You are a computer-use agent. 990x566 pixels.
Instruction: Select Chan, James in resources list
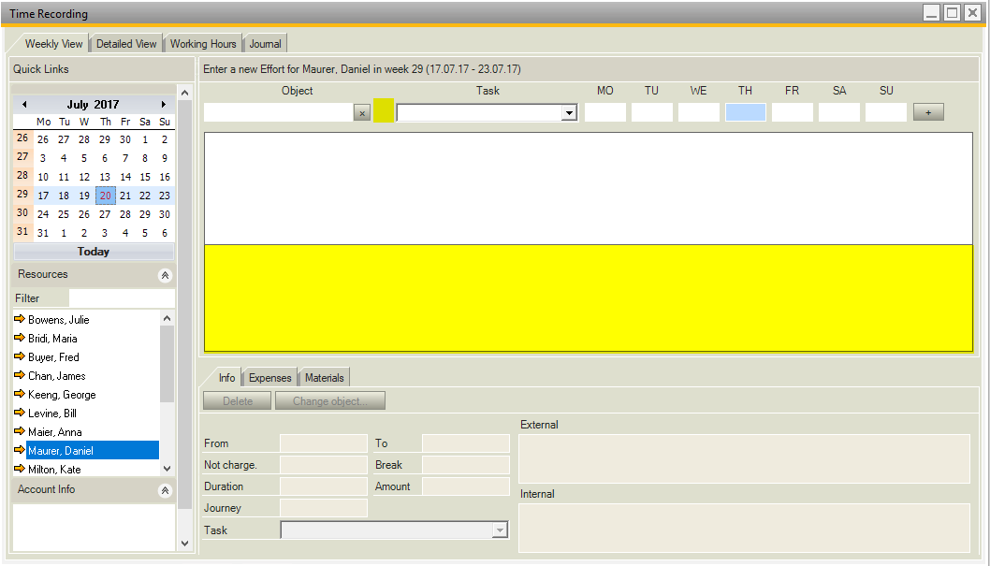(x=57, y=376)
